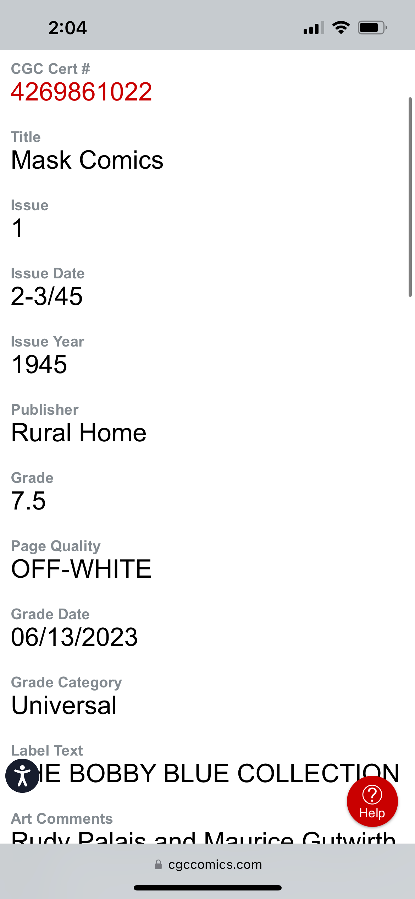This screenshot has height=899, width=415.
Task: Open CGC cert number 4269861022 link
Action: (82, 92)
